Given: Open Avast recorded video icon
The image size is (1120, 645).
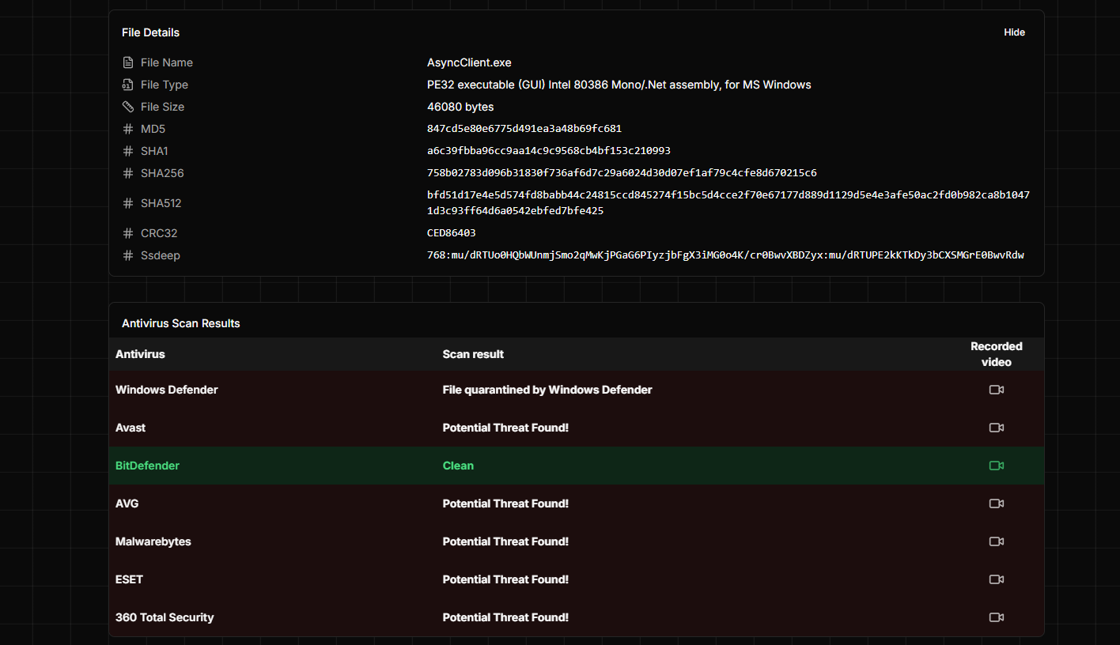Looking at the screenshot, I should click(x=997, y=428).
